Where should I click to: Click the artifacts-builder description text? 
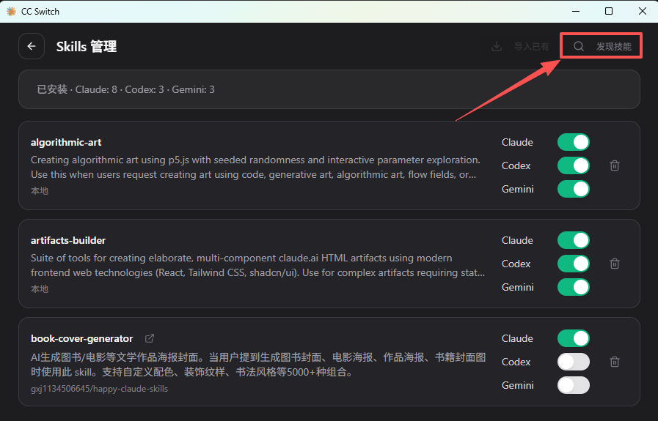pyautogui.click(x=257, y=265)
